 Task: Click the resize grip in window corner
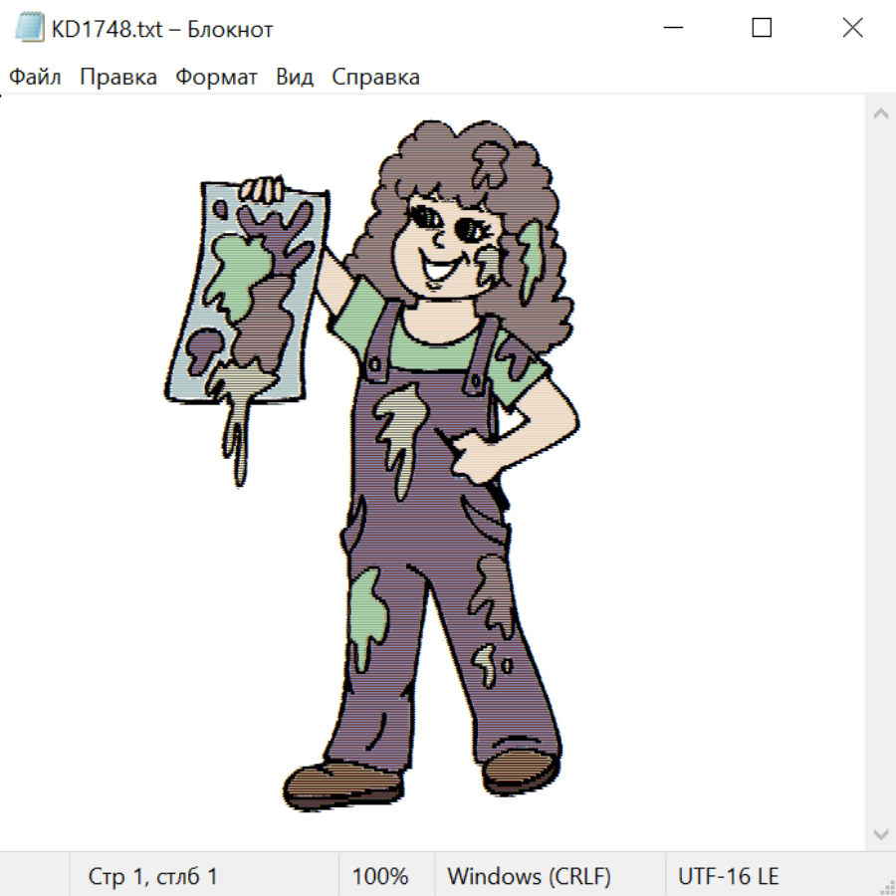(x=886, y=886)
